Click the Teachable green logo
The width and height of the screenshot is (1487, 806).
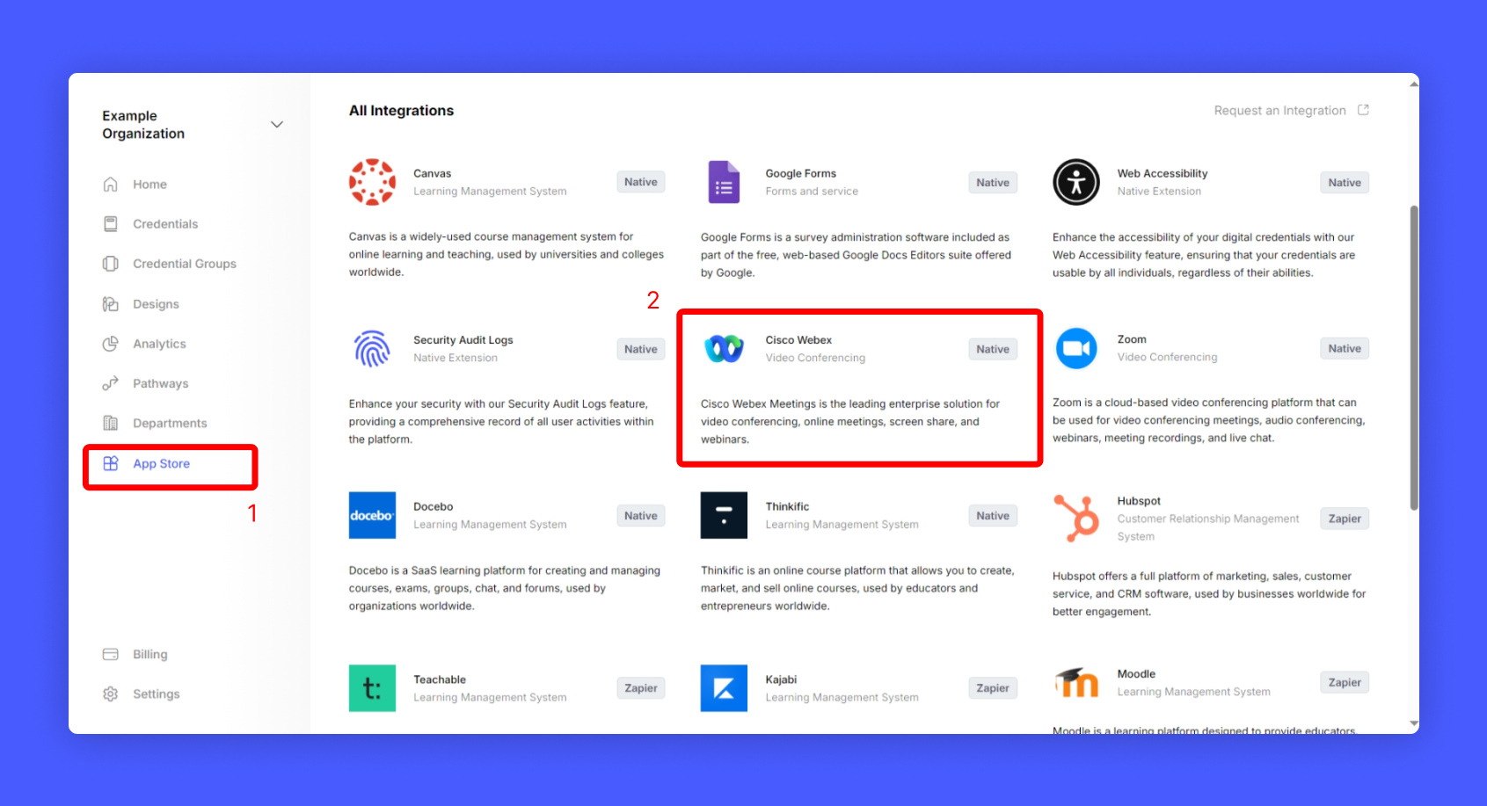[372, 688]
